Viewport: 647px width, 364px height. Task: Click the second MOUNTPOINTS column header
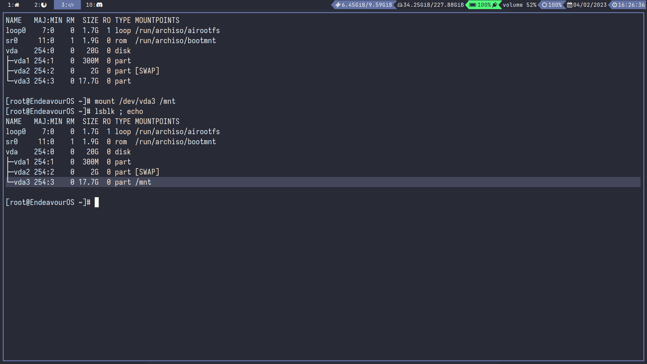pyautogui.click(x=157, y=121)
